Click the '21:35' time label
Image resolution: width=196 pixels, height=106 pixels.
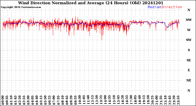pyautogui.click(x=161, y=100)
